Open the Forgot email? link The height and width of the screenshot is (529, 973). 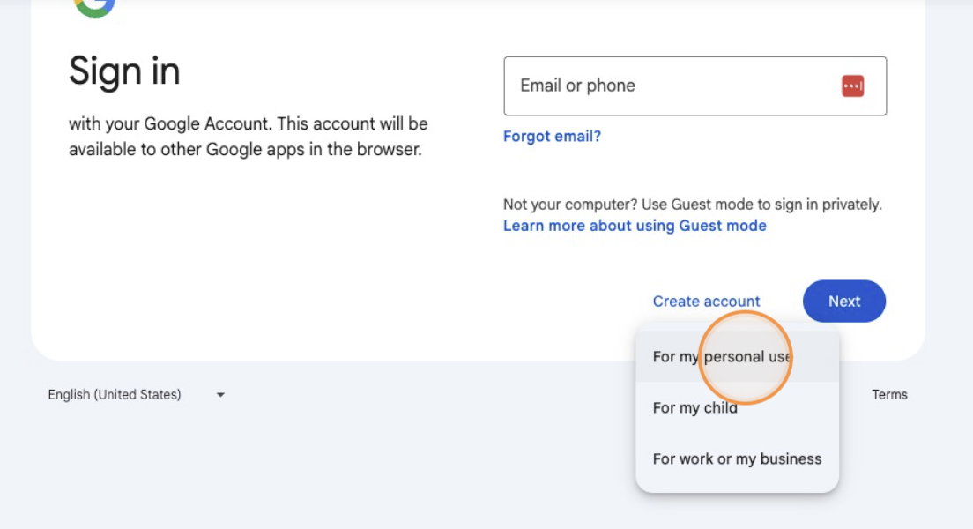point(552,137)
